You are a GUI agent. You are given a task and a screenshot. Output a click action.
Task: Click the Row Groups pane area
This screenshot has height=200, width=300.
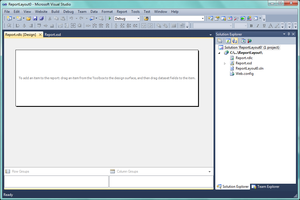tap(56, 181)
